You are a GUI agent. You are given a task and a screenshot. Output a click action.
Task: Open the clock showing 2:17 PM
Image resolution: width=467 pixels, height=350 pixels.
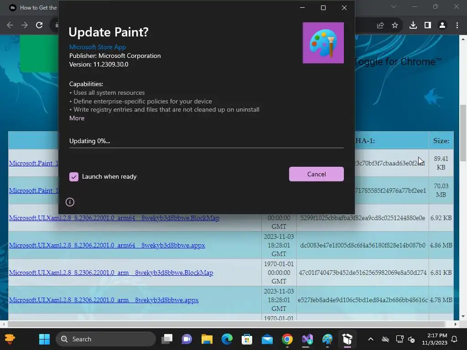[435, 339]
